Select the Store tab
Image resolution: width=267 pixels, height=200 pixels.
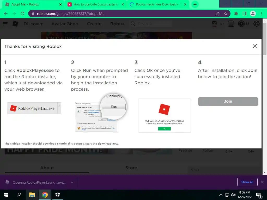(x=131, y=168)
